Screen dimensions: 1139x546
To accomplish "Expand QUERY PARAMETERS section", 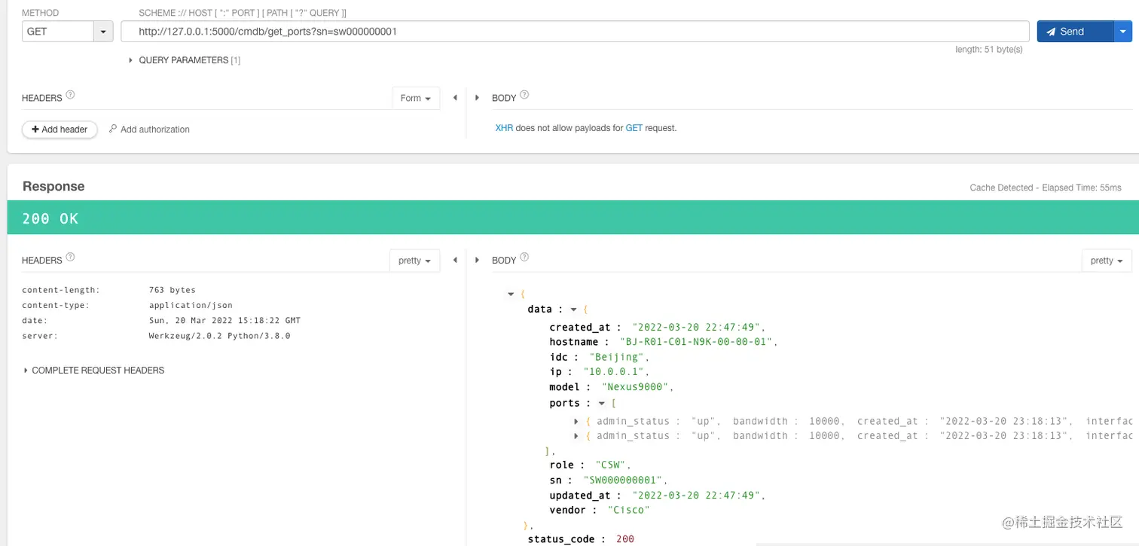I will point(131,60).
